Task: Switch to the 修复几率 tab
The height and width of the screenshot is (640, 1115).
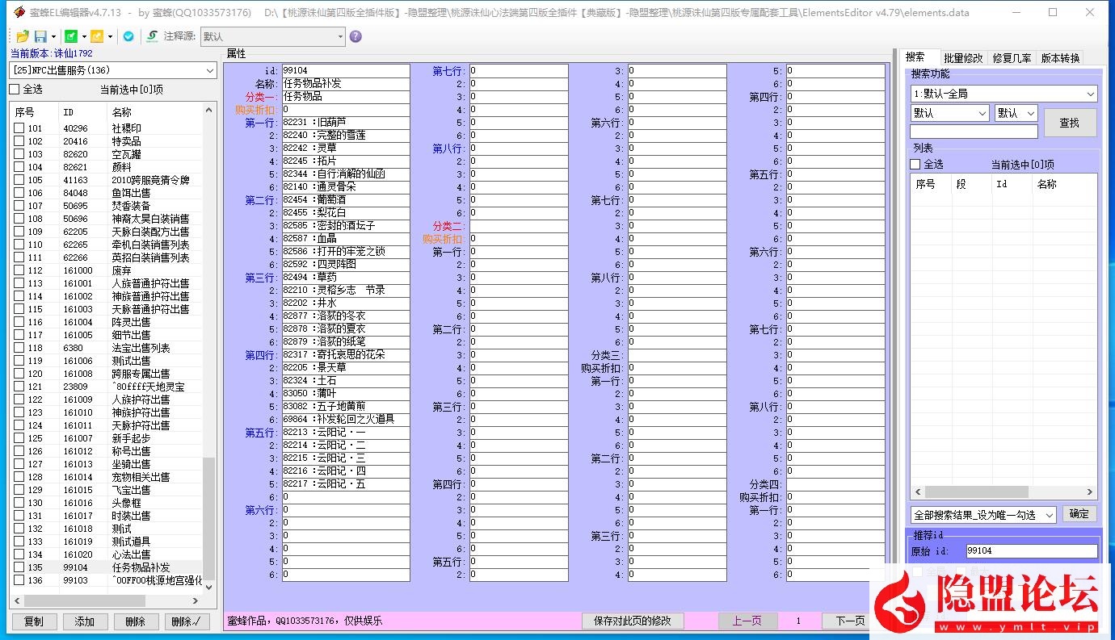Action: pyautogui.click(x=1012, y=58)
